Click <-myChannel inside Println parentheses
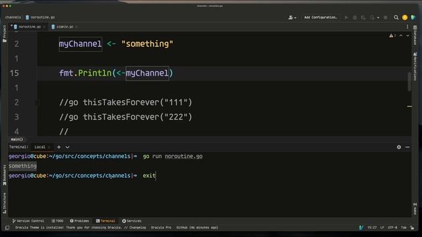The image size is (422, 237). tap(142, 73)
